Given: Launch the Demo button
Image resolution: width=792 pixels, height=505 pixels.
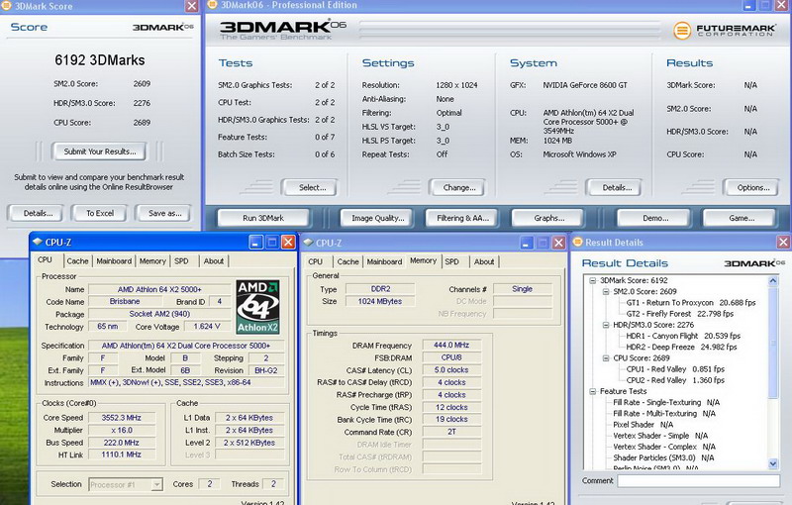Looking at the screenshot, I should click(x=655, y=218).
